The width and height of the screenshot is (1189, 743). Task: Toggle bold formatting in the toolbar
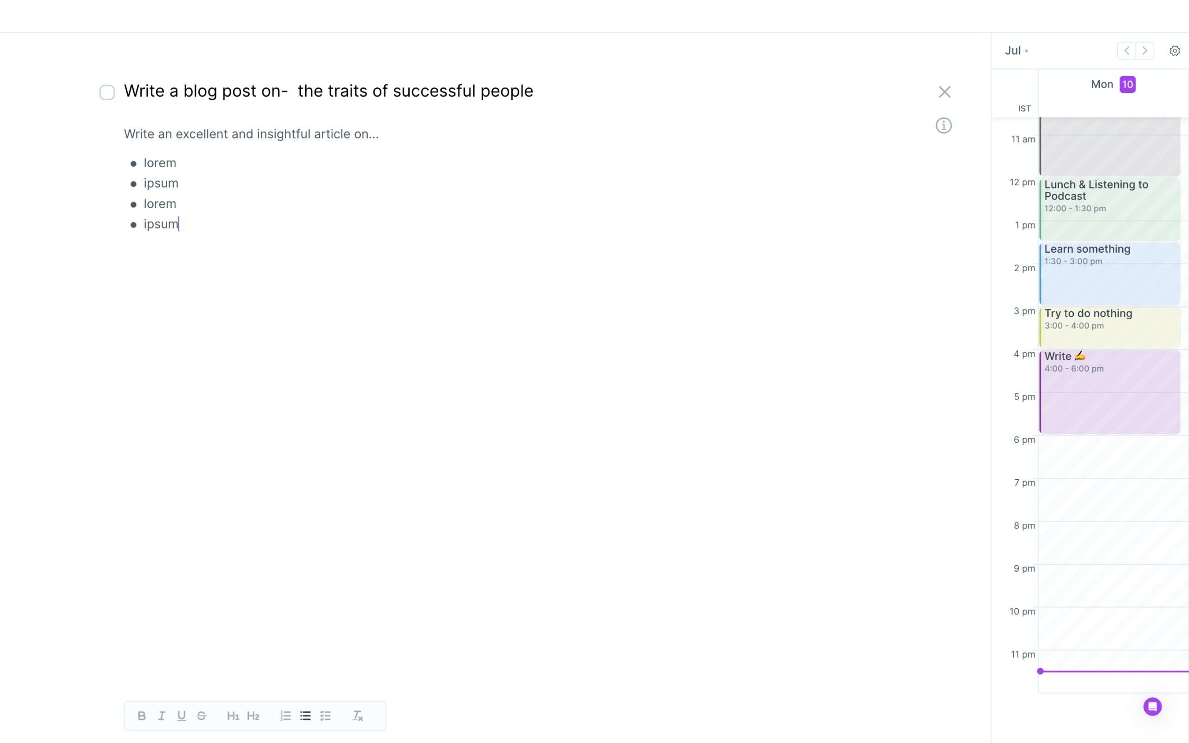142,716
